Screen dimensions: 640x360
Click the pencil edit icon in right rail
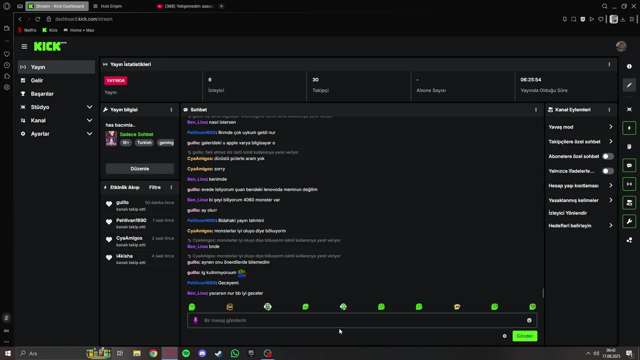(629, 85)
